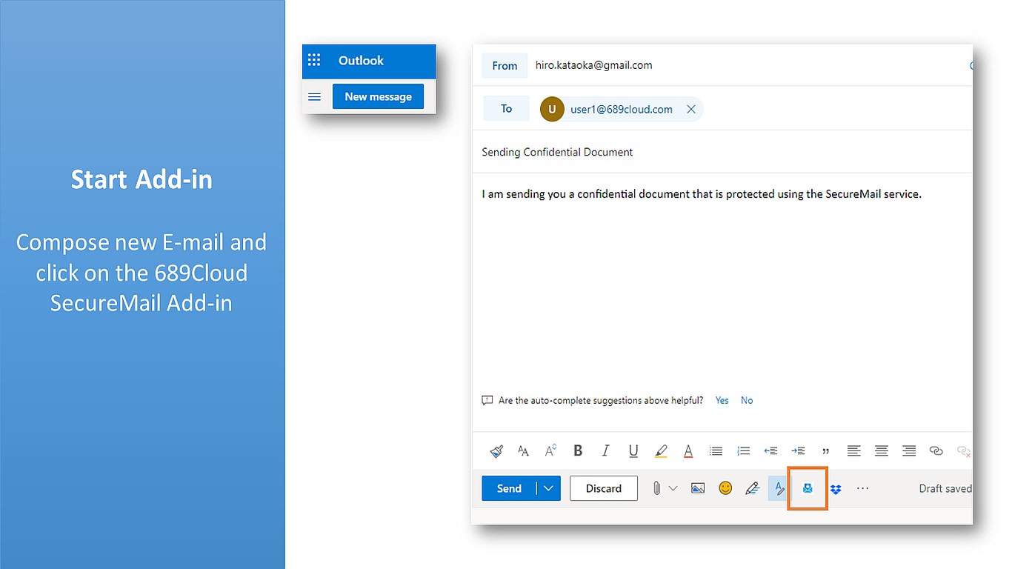Select the user1@689cloud.com recipient chip
Screen dimensions: 1012x569
tap(621, 110)
